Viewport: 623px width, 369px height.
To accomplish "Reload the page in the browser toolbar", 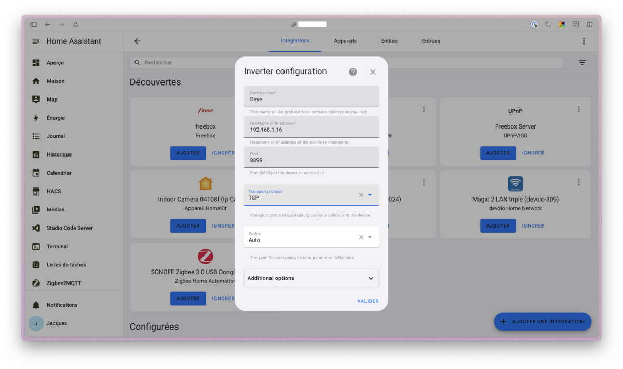I will tap(76, 24).
